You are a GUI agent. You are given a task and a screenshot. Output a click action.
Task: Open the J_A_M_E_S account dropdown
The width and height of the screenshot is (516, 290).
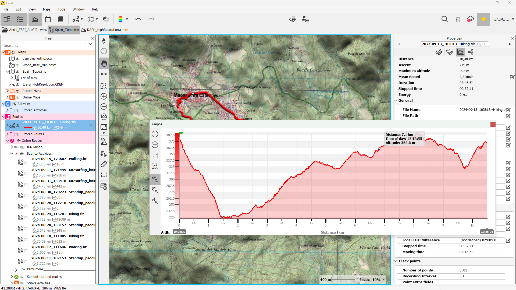503,19
